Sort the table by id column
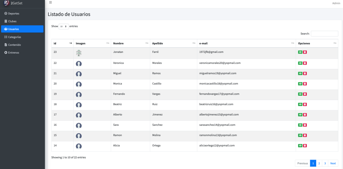Screen dimensions: 343x169 pyautogui.click(x=62, y=43)
